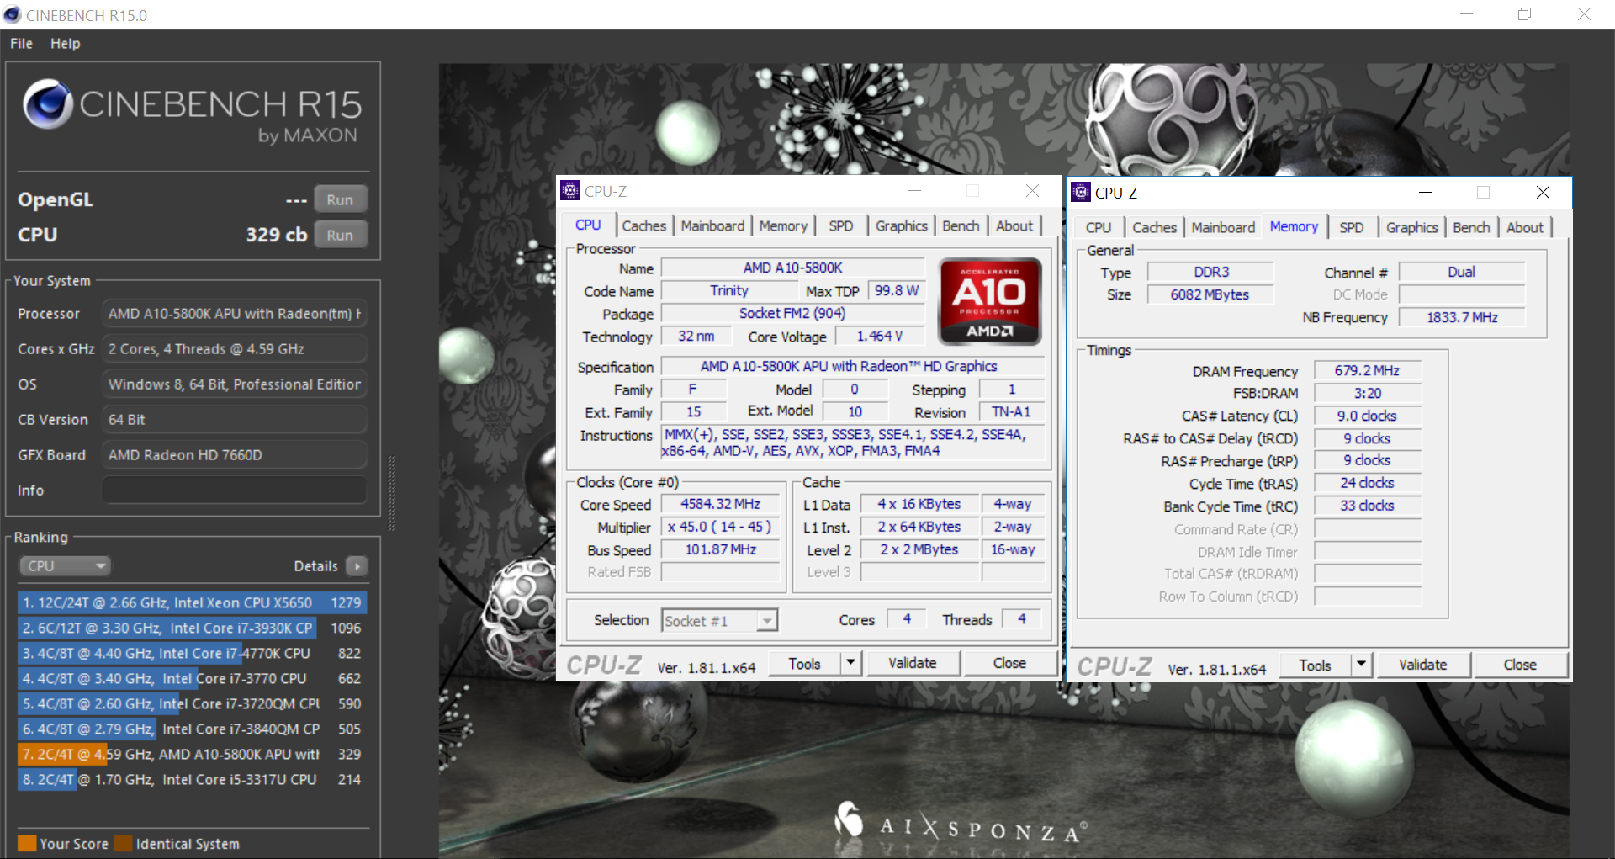Switch to Caches tab in left CPU-Z window

click(x=644, y=225)
